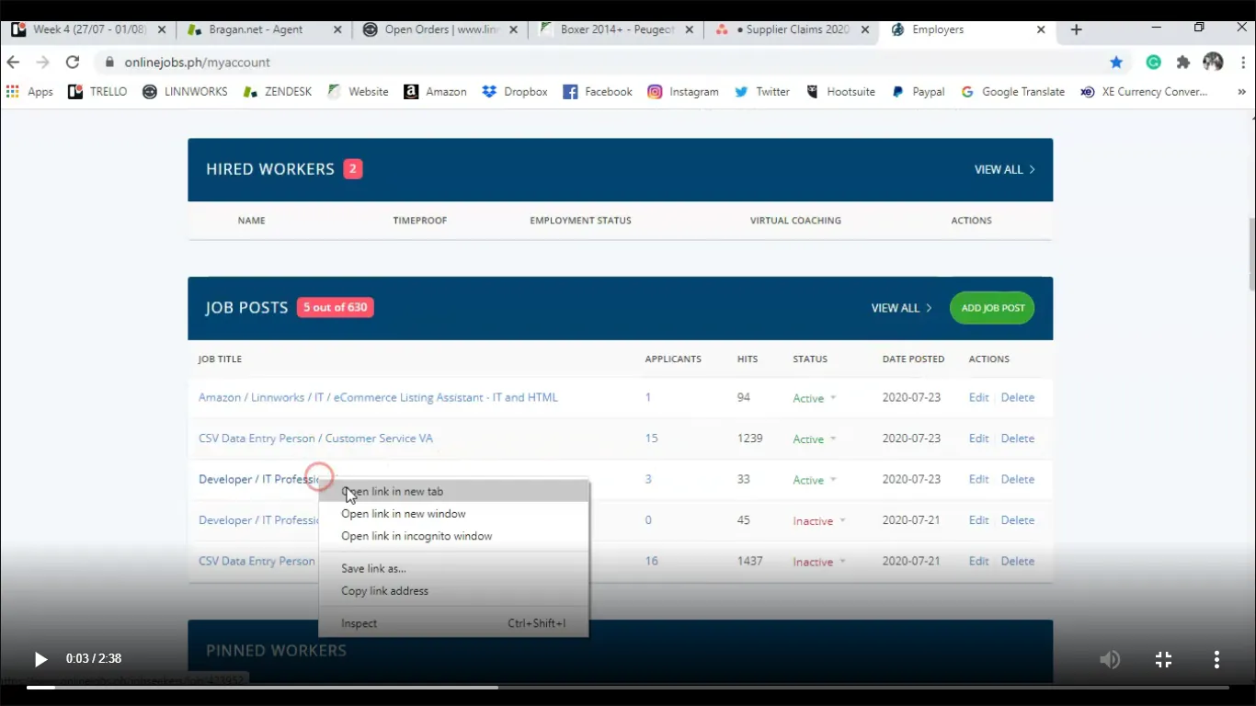Reload the page

pyautogui.click(x=73, y=63)
